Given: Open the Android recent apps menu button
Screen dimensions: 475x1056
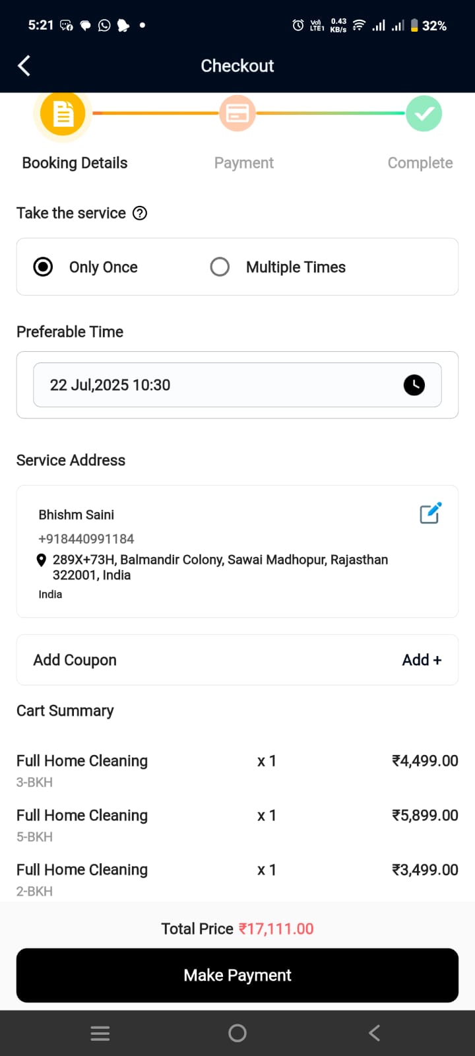Looking at the screenshot, I should click(100, 1033).
